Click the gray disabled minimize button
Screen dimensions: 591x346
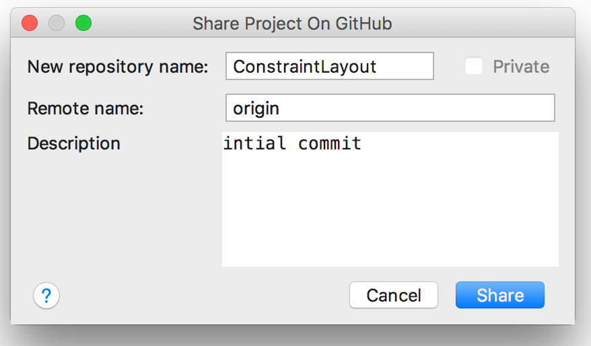[57, 23]
